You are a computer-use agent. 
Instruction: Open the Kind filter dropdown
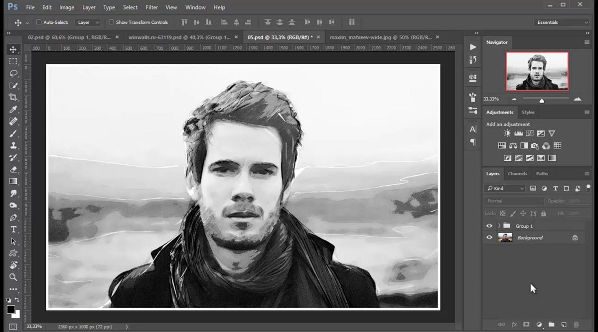(505, 189)
